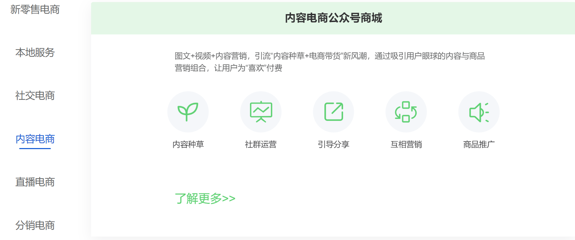The height and width of the screenshot is (240, 575).
Task: Click the 内容电商公众号商城 header title
Action: [333, 18]
